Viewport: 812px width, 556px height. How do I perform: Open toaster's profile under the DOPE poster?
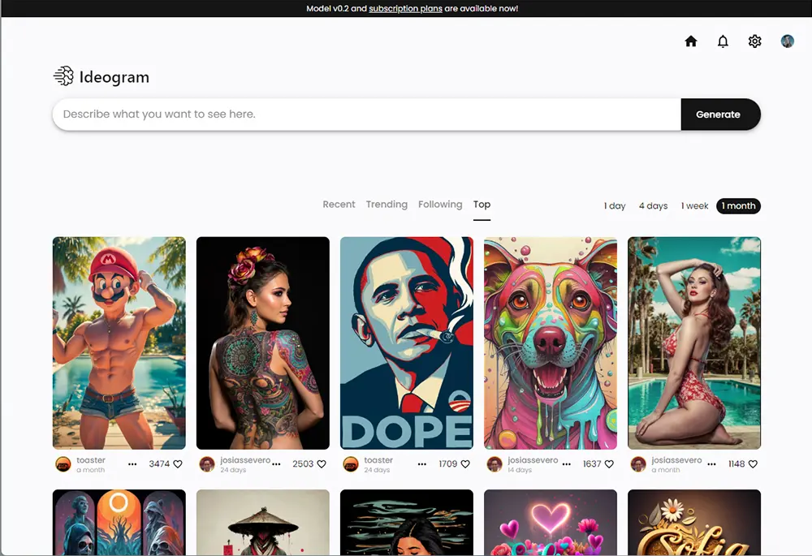(x=378, y=459)
